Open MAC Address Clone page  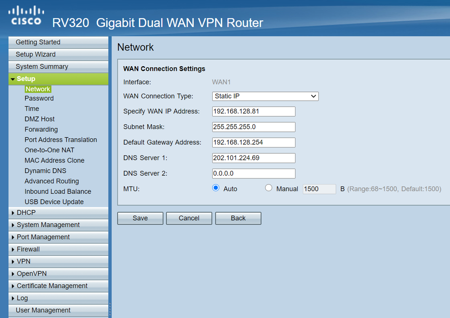click(55, 160)
